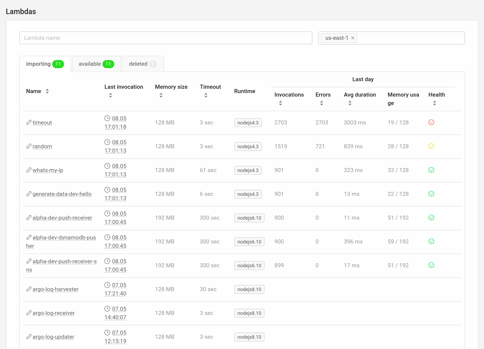484x349 pixels.
Task: Click the yellow health icon for random
Action: [431, 146]
